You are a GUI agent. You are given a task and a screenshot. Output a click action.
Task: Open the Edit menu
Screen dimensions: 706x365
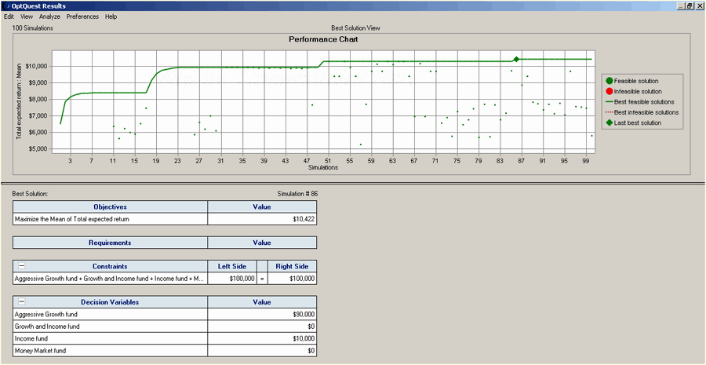[9, 16]
